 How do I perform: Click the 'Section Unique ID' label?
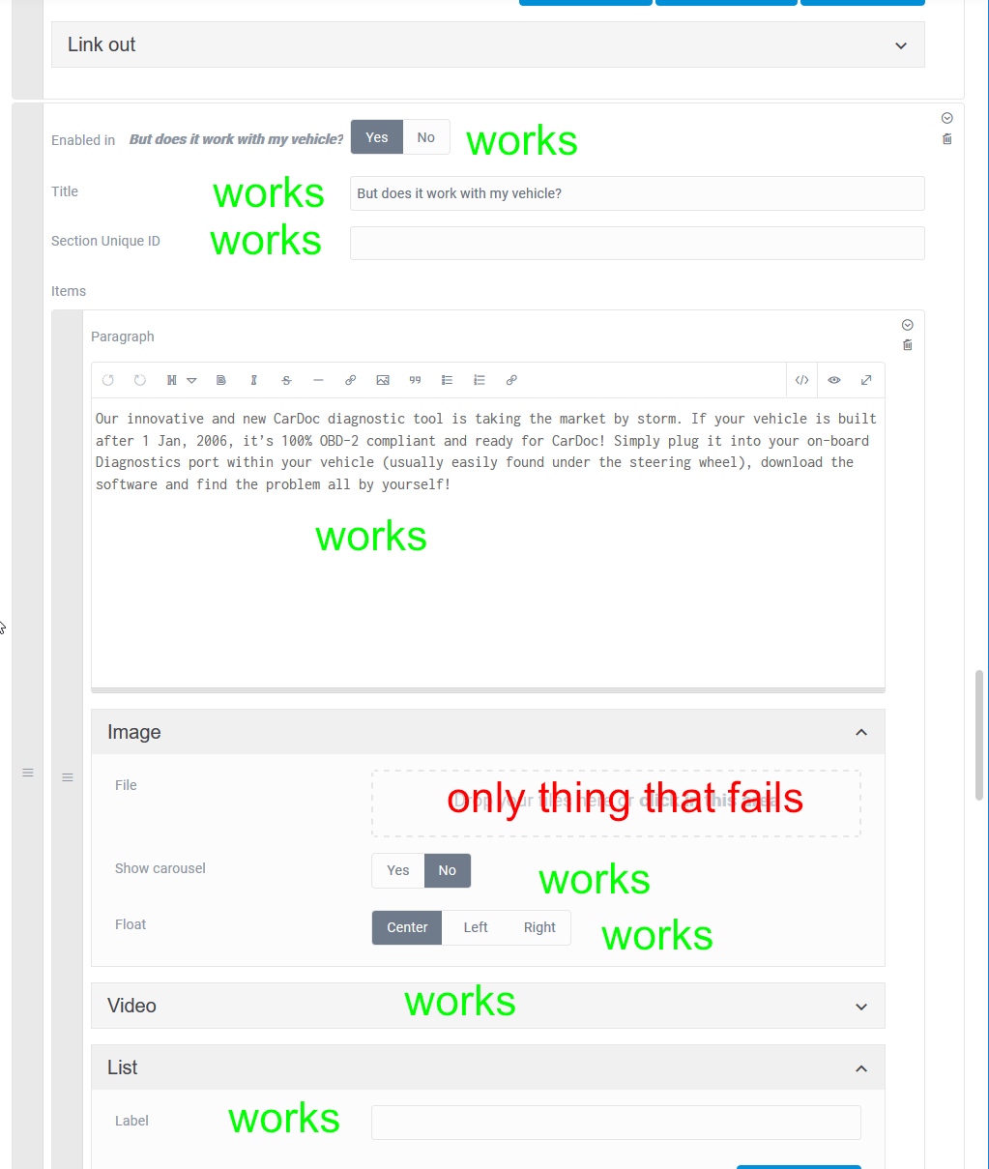105,241
